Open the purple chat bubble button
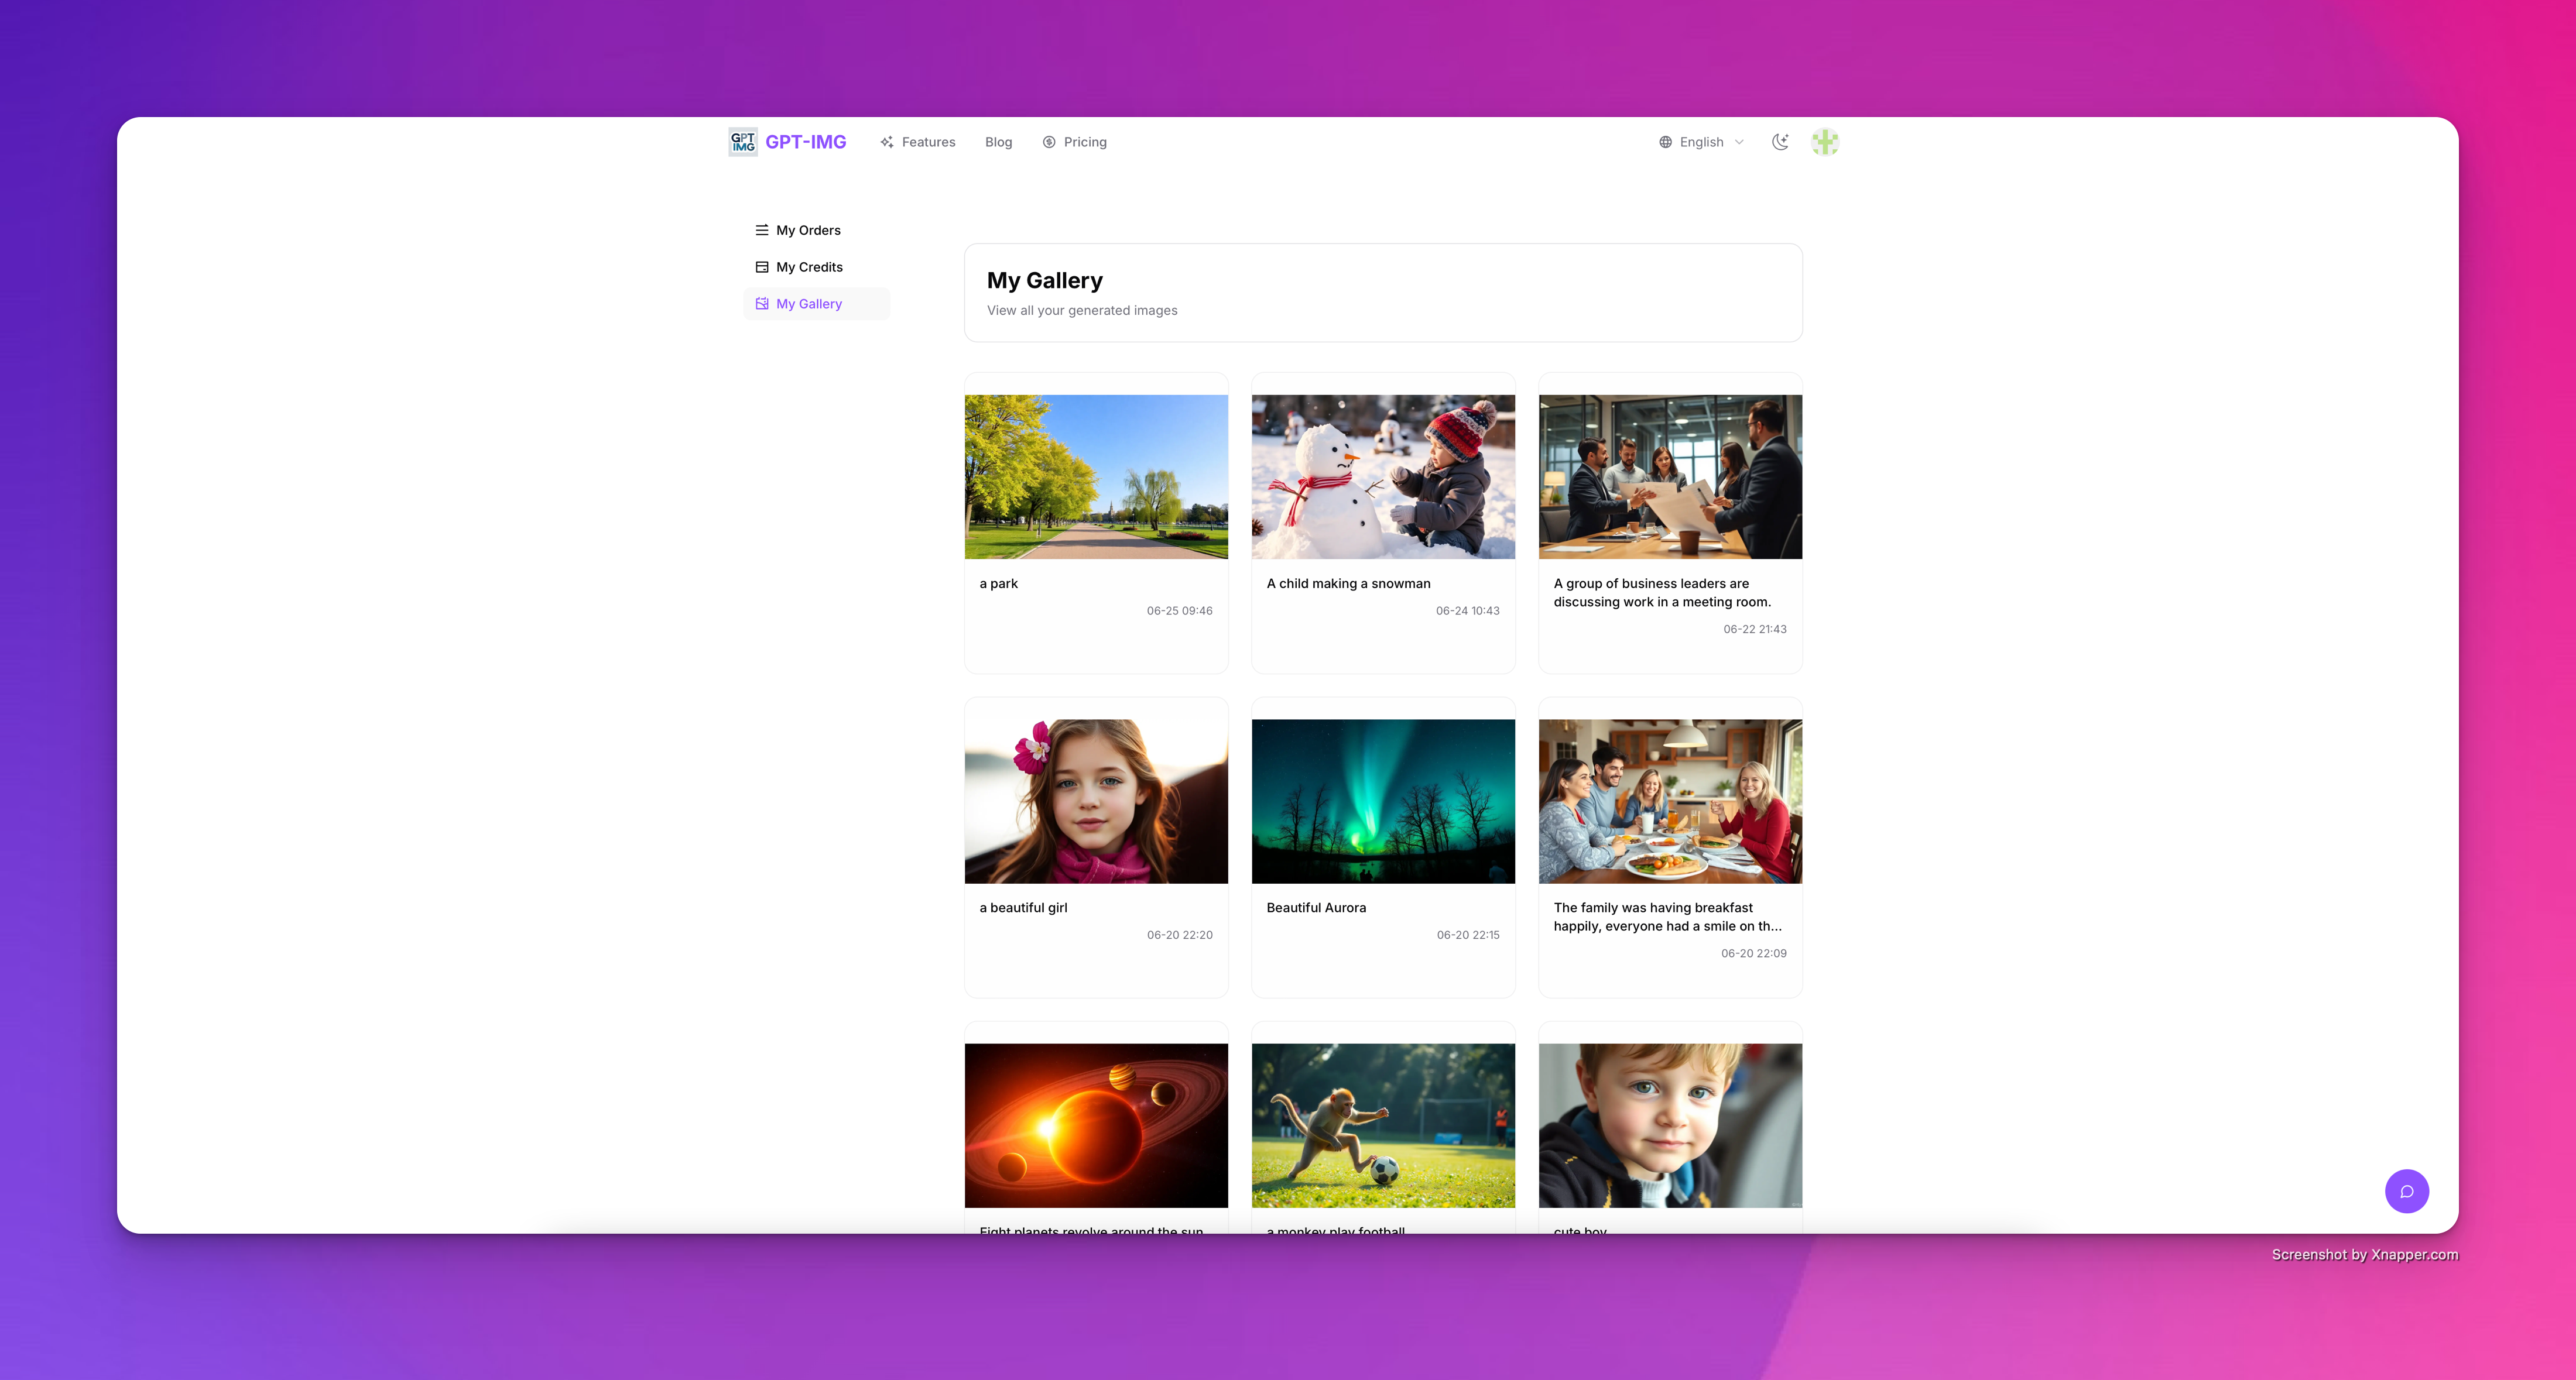The height and width of the screenshot is (1380, 2576). [2406, 1191]
